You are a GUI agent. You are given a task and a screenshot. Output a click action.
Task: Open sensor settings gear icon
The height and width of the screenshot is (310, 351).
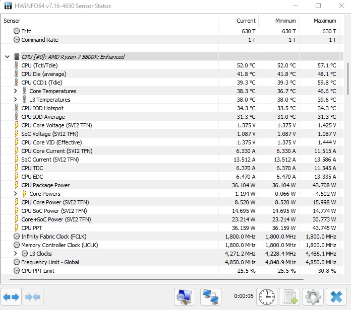(x=313, y=297)
